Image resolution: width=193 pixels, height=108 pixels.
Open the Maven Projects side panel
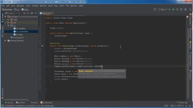pyautogui.click(x=190, y=59)
